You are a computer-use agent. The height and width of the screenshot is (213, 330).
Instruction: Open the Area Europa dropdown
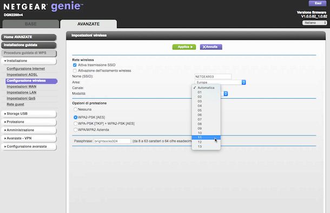(220, 82)
